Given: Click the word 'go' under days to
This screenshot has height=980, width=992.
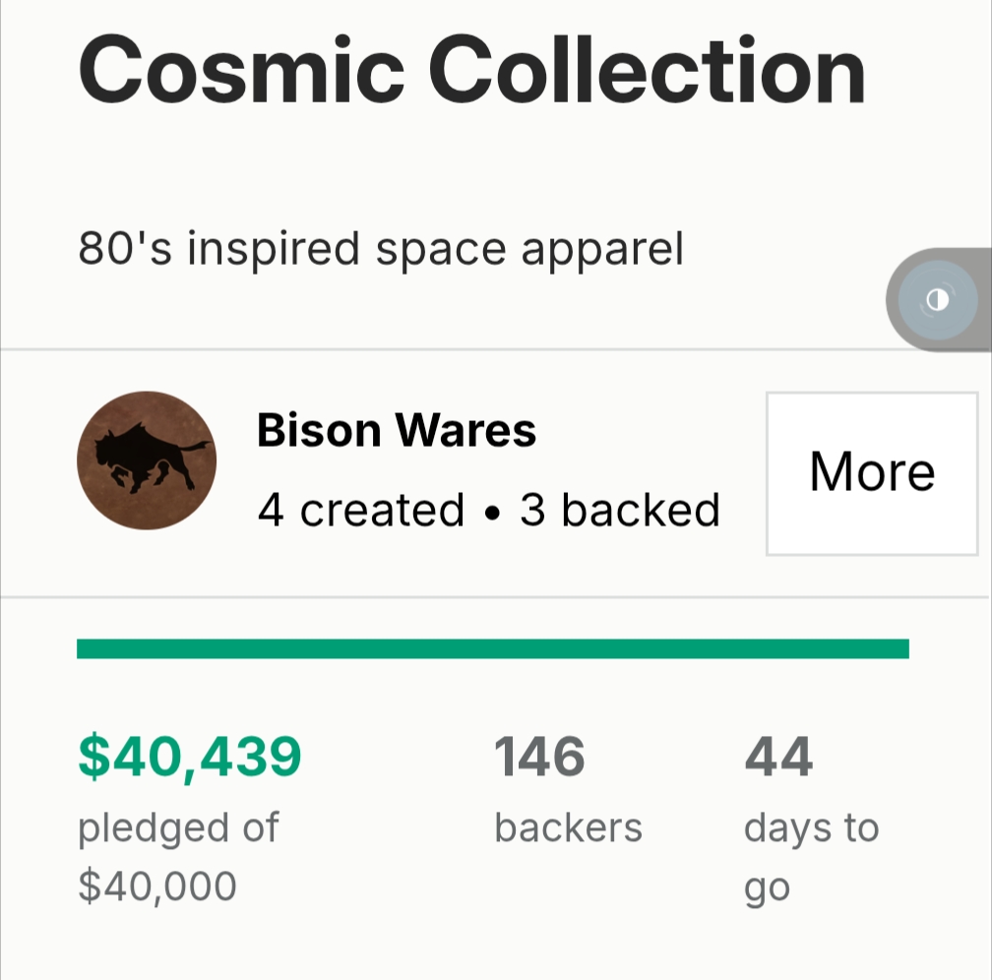Looking at the screenshot, I should [767, 888].
